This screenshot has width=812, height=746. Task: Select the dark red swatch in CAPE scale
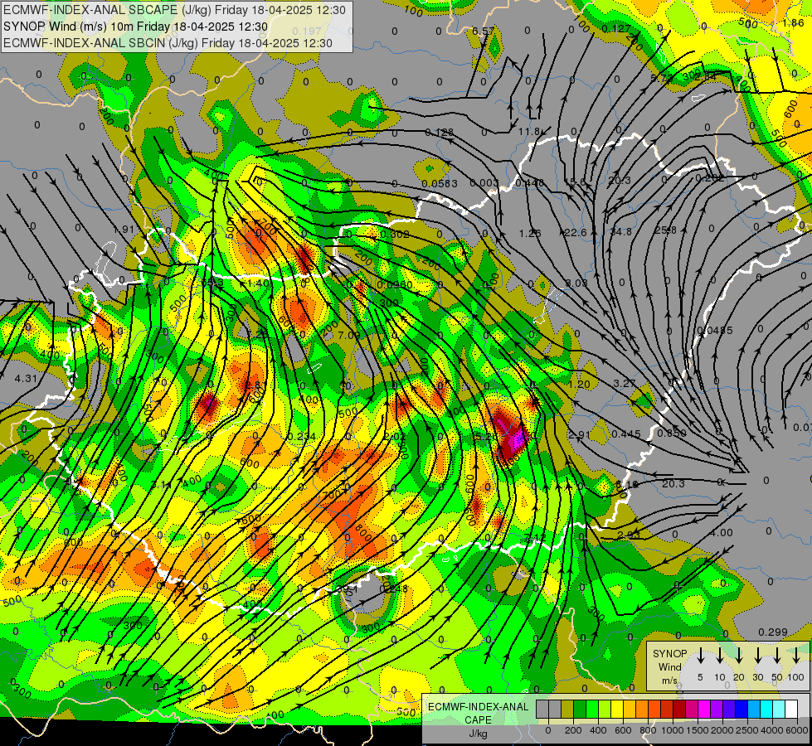(679, 710)
